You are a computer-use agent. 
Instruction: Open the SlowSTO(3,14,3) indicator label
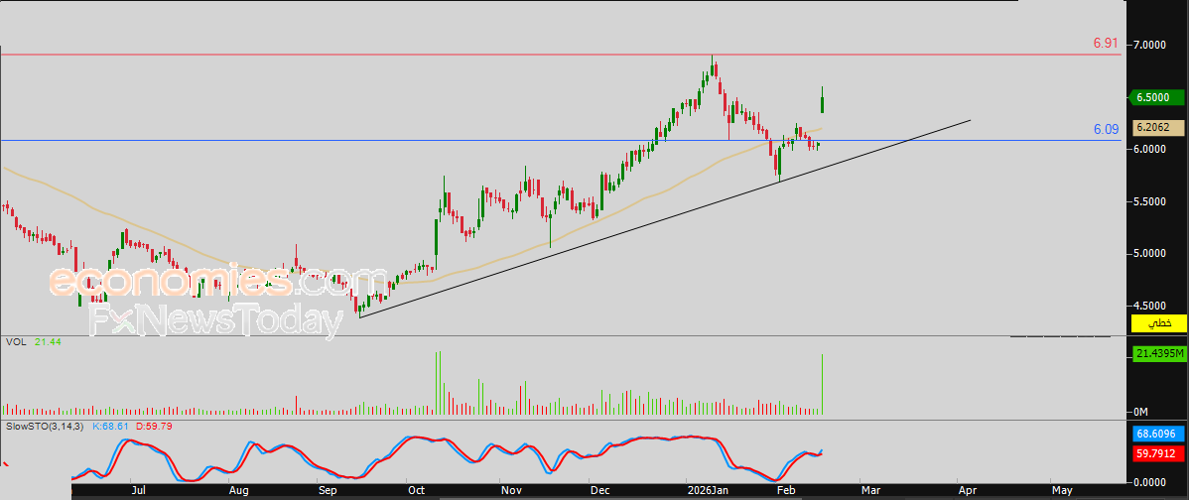coord(45,426)
